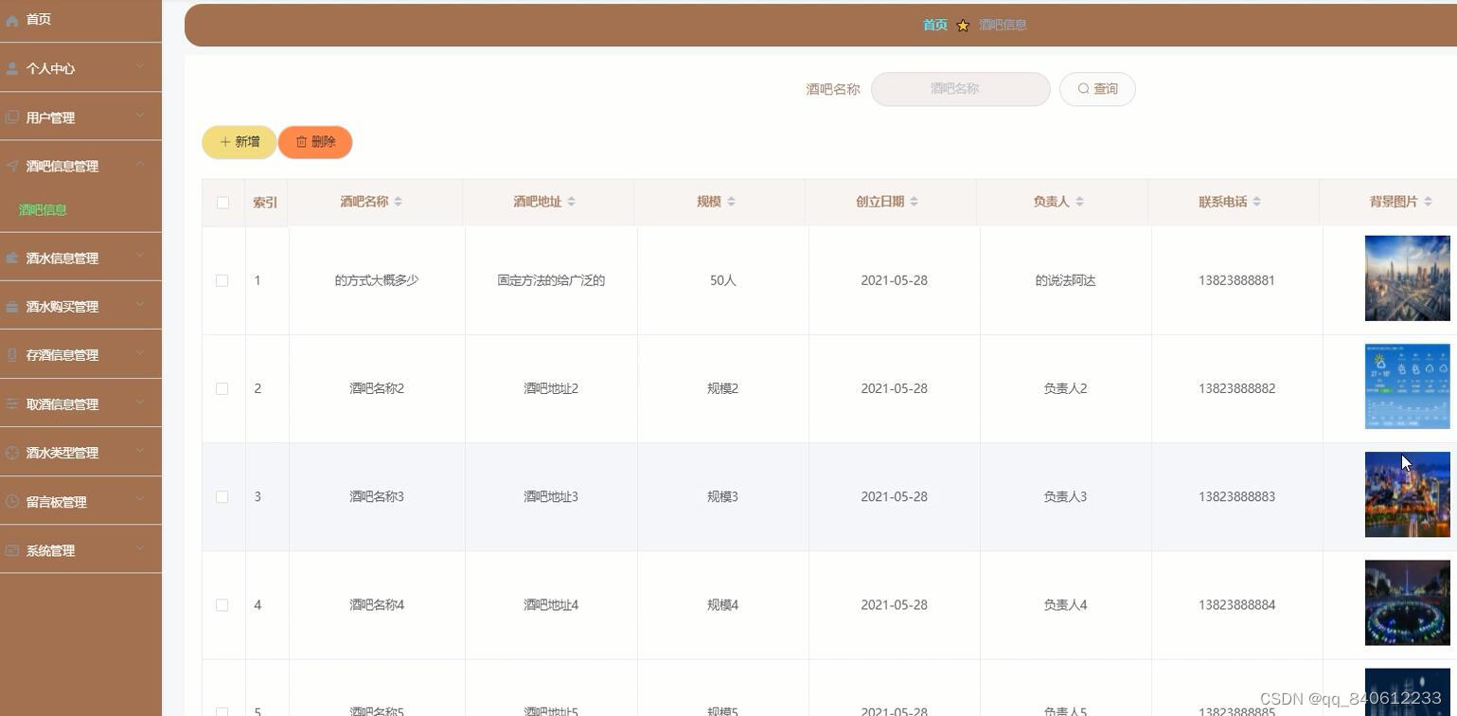Viewport: 1457px width, 716px height.
Task: Toggle the select-all checkbox in the table header
Action: [x=222, y=202]
